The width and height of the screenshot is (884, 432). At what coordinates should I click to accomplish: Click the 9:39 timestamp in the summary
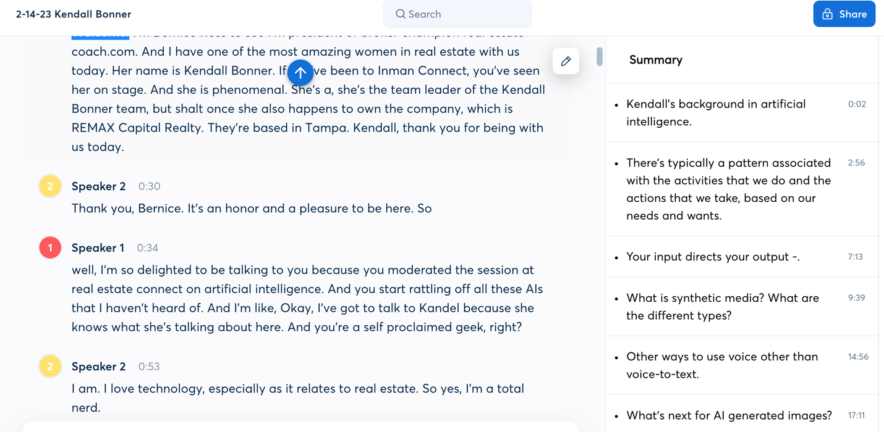click(x=856, y=297)
